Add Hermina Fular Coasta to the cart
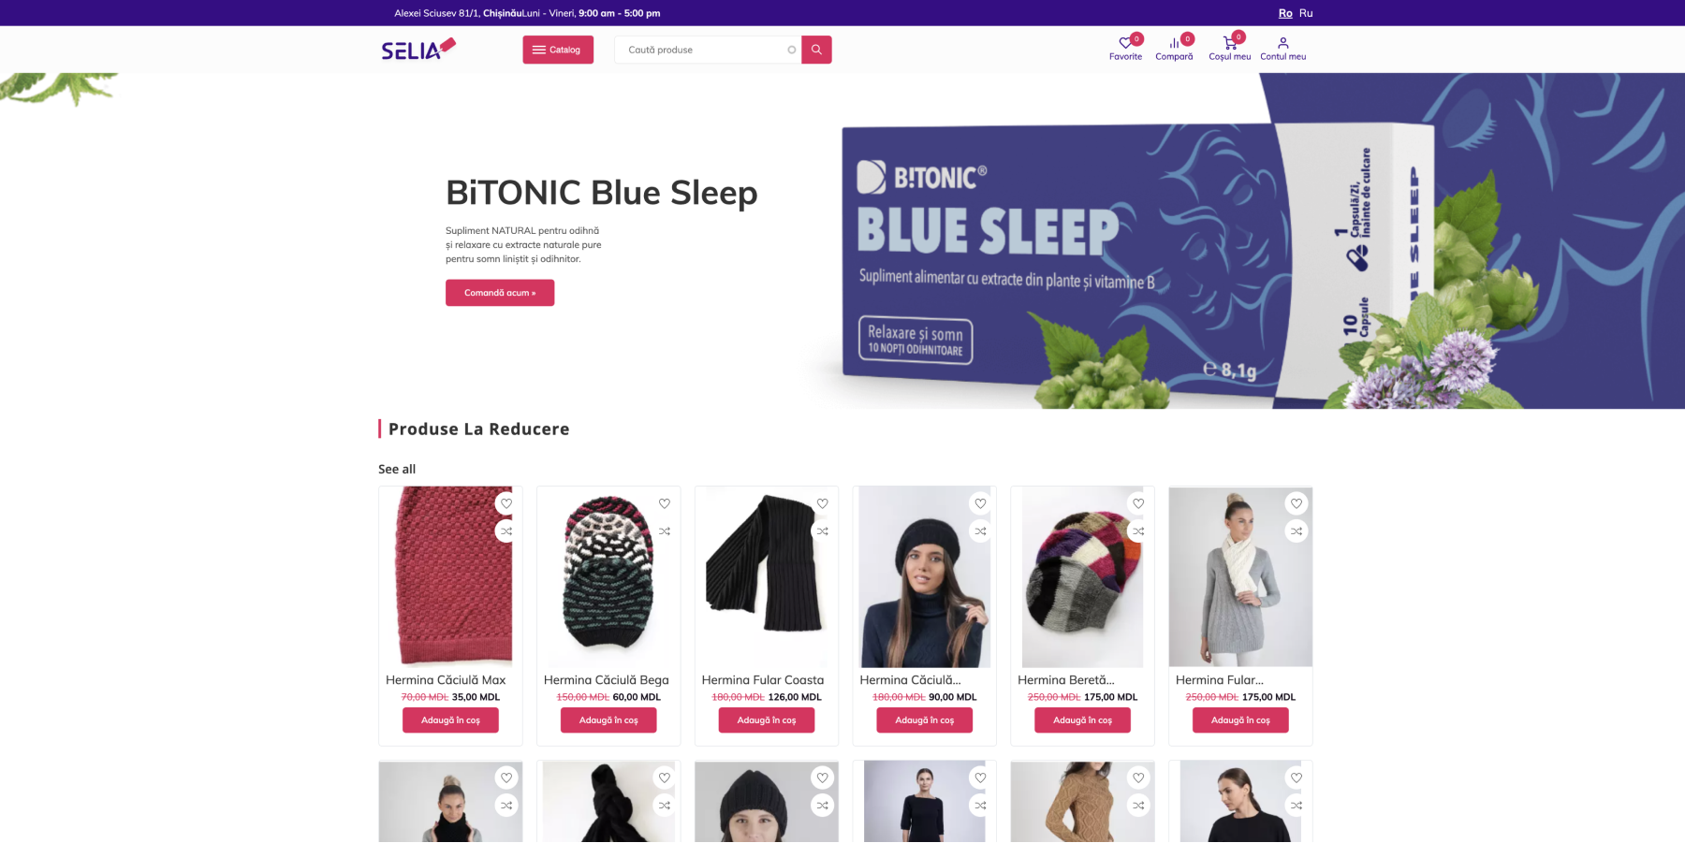This screenshot has width=1685, height=843. pos(767,720)
